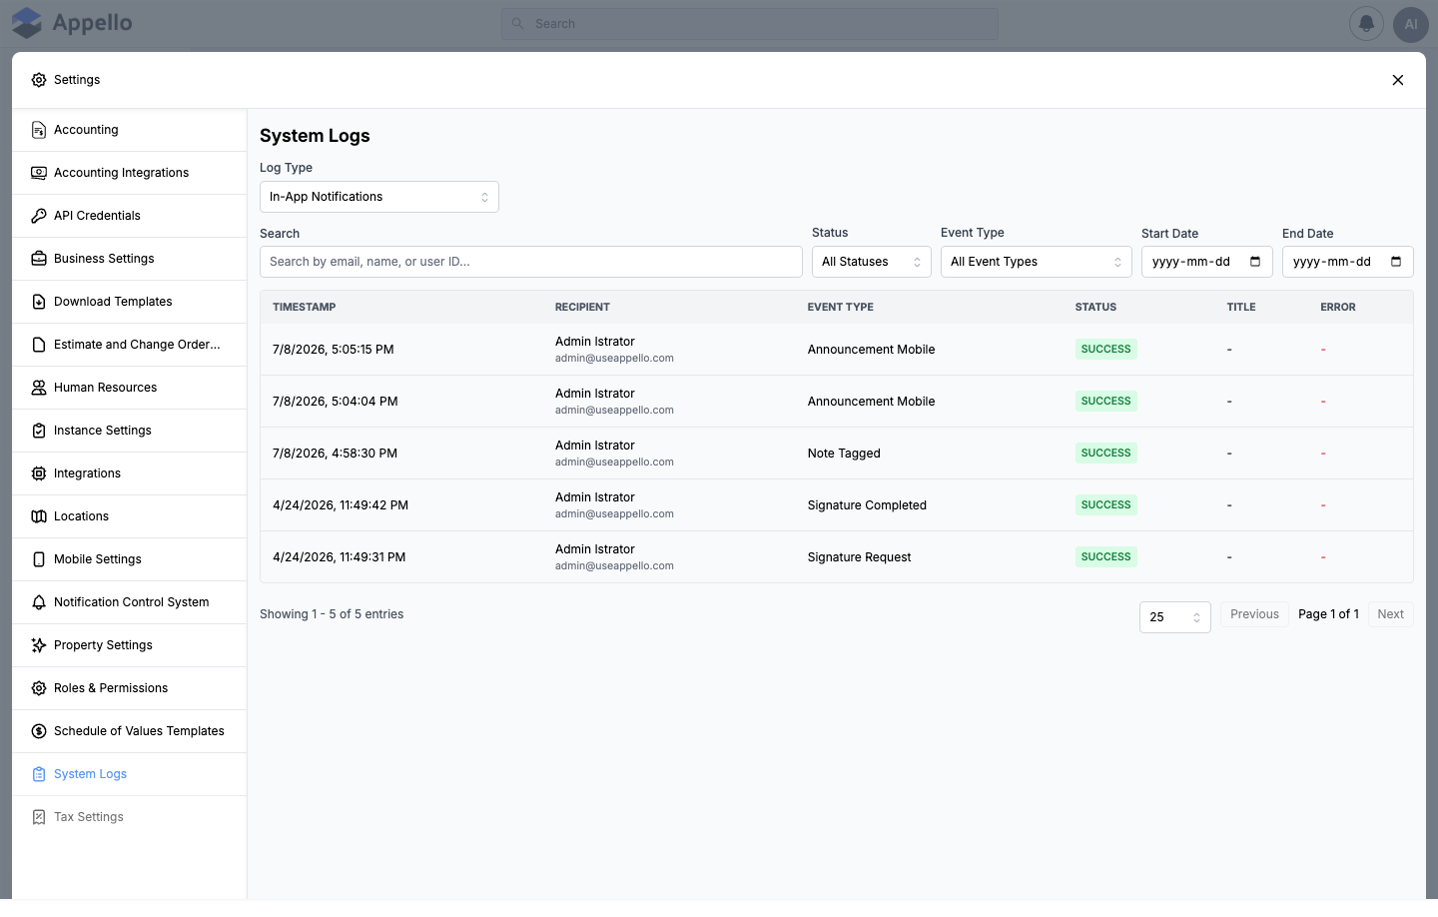This screenshot has width=1438, height=917.
Task: Click the Signature Completed event cell
Action: [867, 505]
